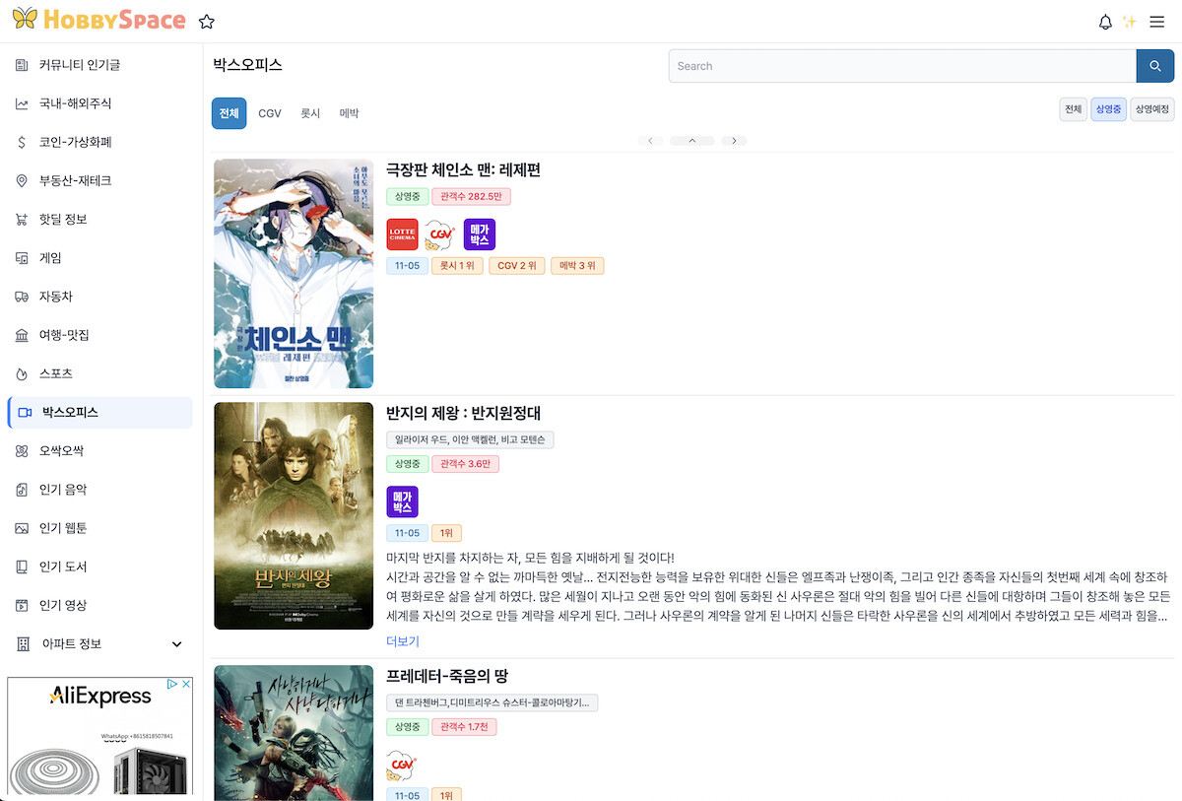Click the 박스오피스 page heading
The width and height of the screenshot is (1182, 801).
pyautogui.click(x=247, y=65)
